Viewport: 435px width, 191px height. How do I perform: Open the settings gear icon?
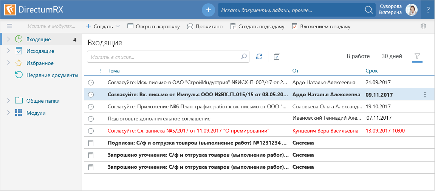[x=424, y=26]
